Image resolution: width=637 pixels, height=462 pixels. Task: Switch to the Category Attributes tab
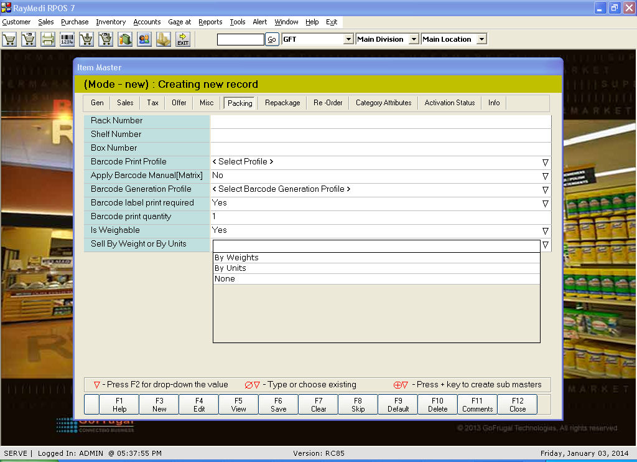click(x=383, y=103)
